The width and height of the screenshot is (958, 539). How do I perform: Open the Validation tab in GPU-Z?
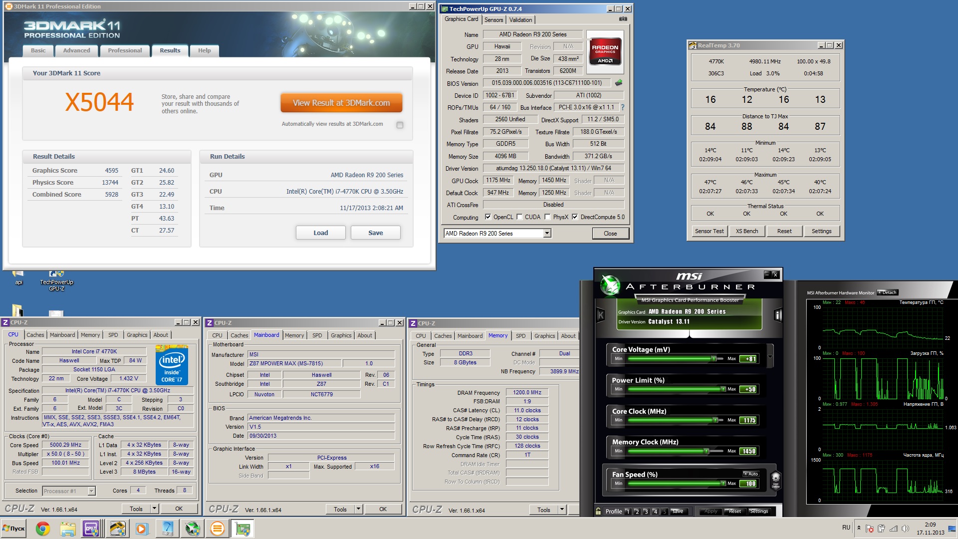click(520, 20)
